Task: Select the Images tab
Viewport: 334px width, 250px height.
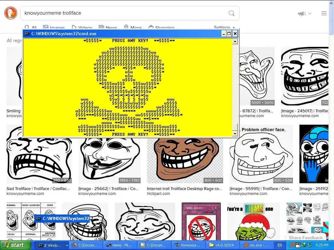Action: (x=54, y=27)
